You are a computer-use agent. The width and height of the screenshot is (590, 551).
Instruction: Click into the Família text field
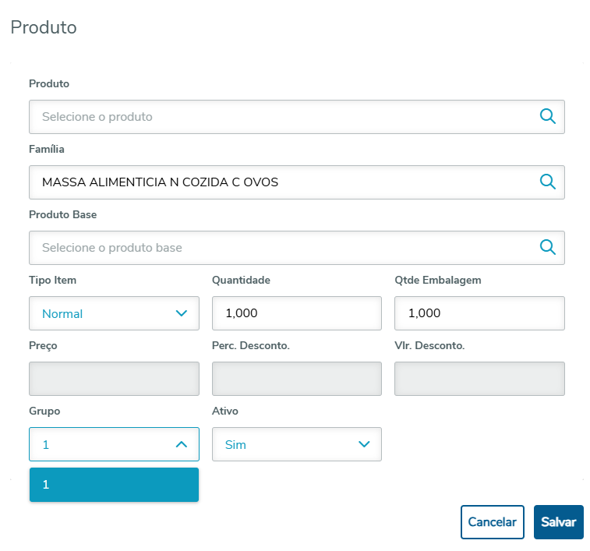click(281, 182)
